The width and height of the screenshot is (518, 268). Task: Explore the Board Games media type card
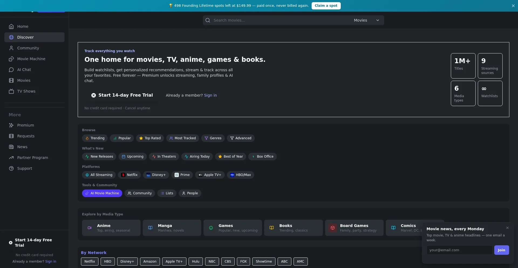tap(354, 228)
